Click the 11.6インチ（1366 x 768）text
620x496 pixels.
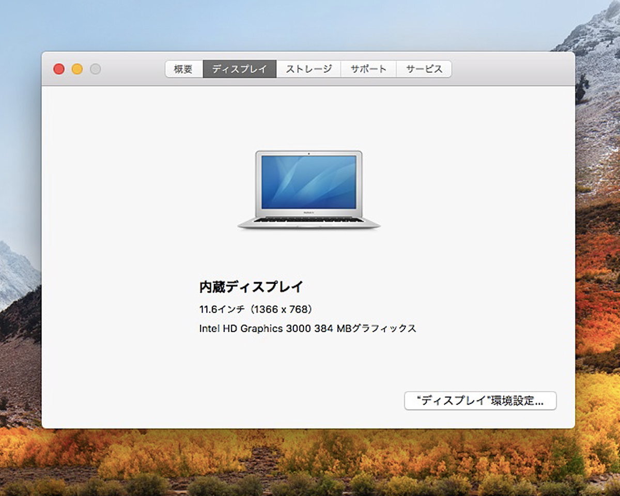256,309
